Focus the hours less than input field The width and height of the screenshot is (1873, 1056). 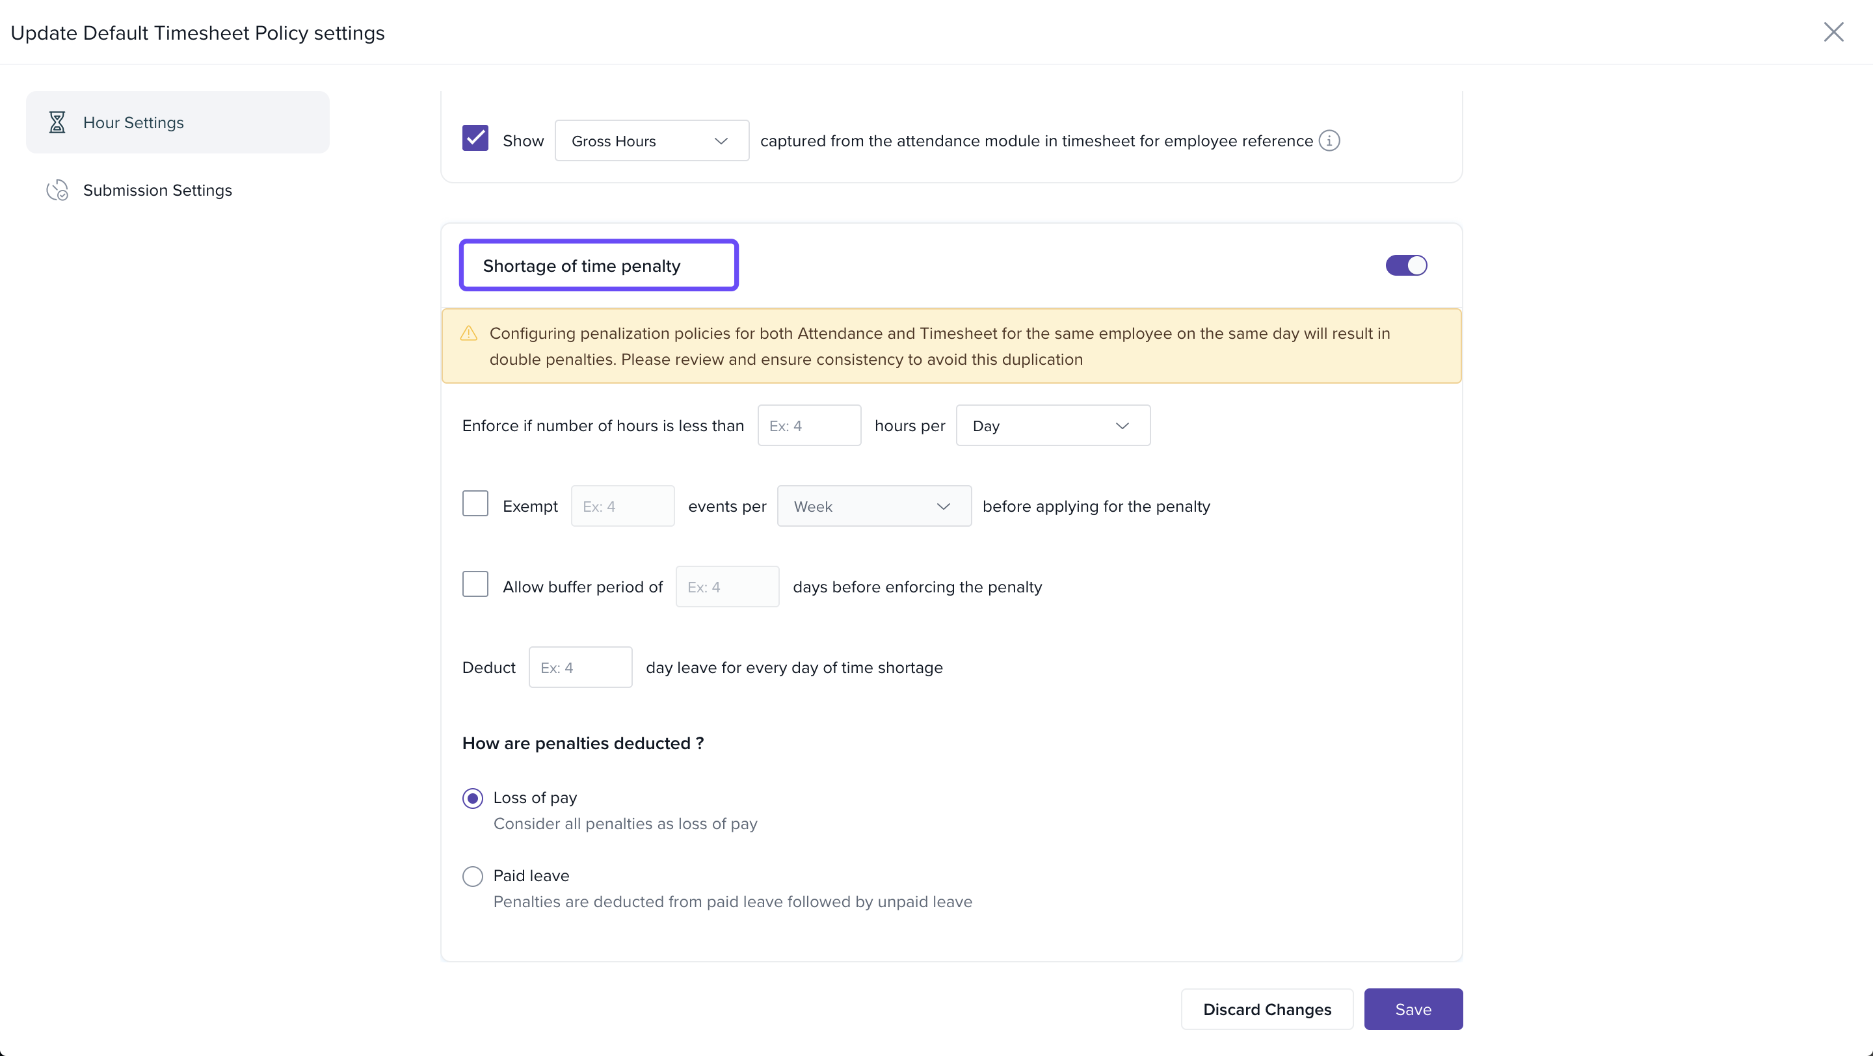808,426
